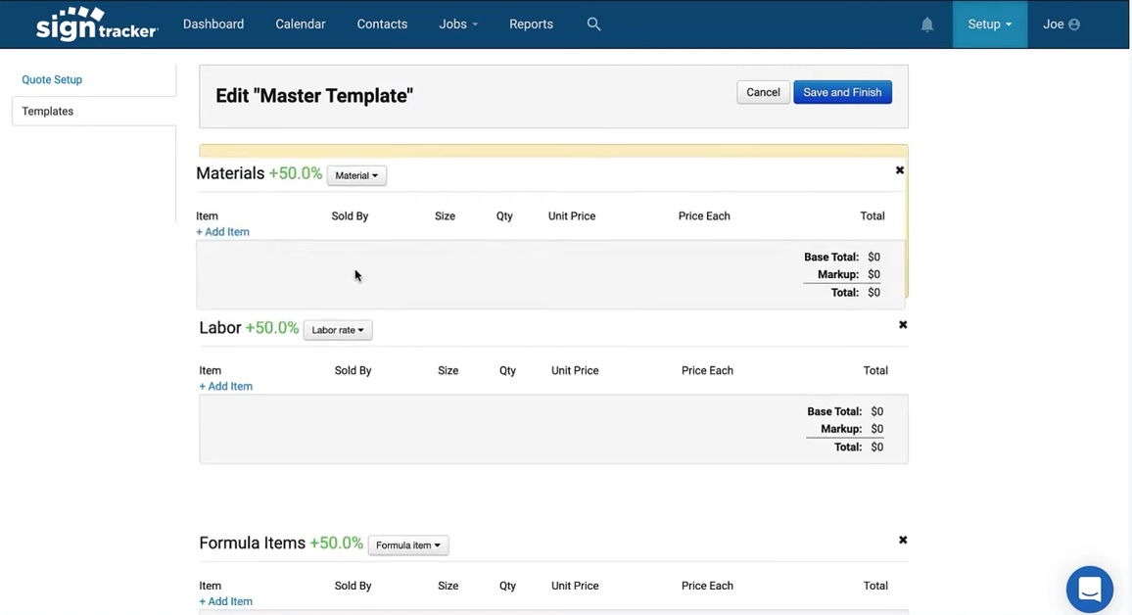The height and width of the screenshot is (615, 1132).
Task: Open the search magnifier icon
Action: (593, 24)
